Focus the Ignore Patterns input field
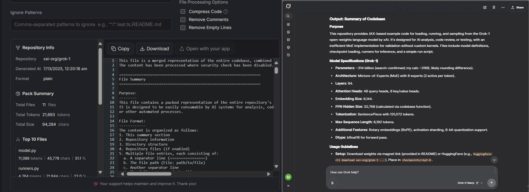 (x=91, y=25)
